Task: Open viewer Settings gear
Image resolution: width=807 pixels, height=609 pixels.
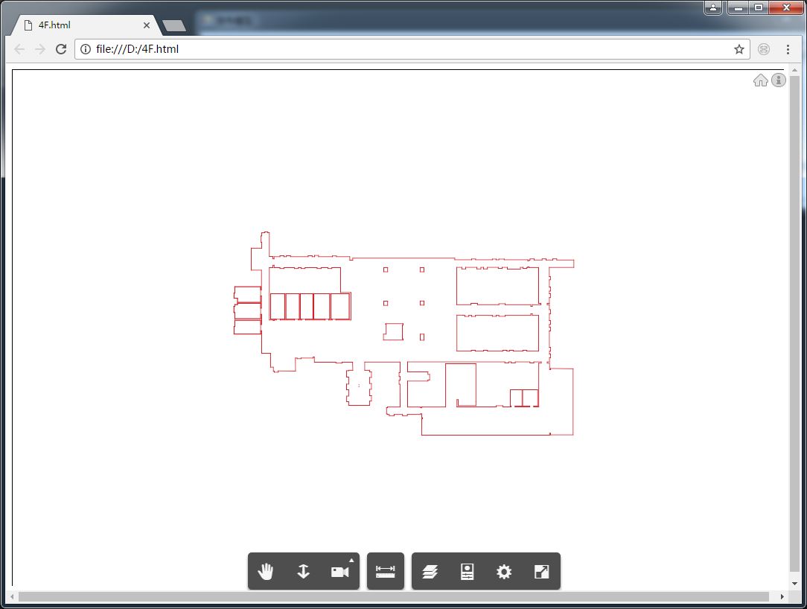Action: click(504, 572)
